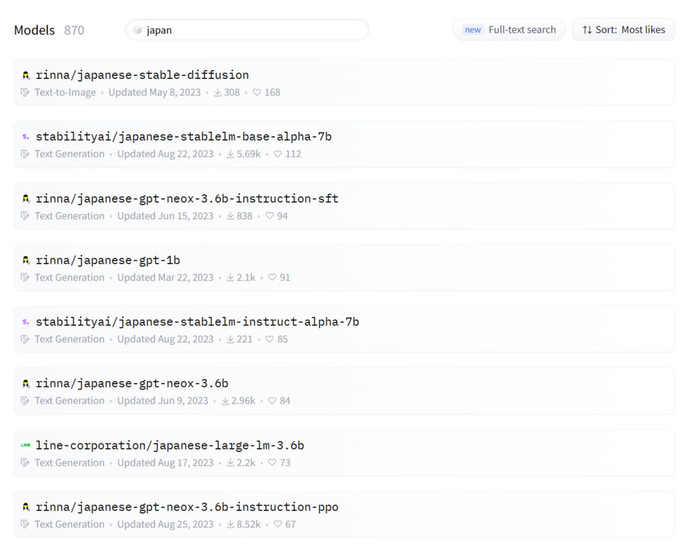Click the heart icon next to 85 likes
Screen dimensions: 698x548
click(x=269, y=339)
